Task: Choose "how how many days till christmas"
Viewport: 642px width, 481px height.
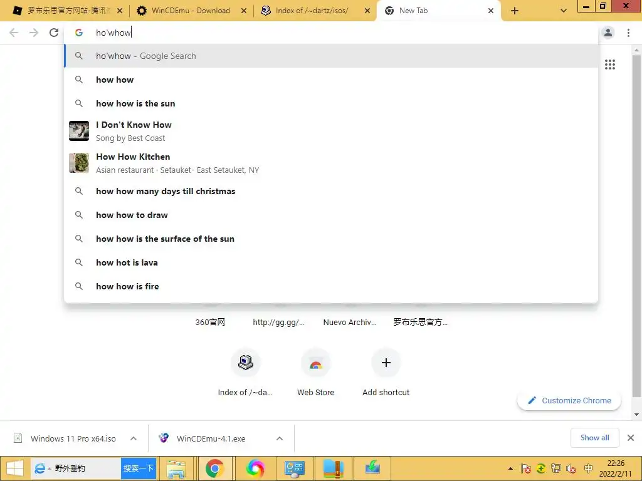Action: click(x=331, y=191)
